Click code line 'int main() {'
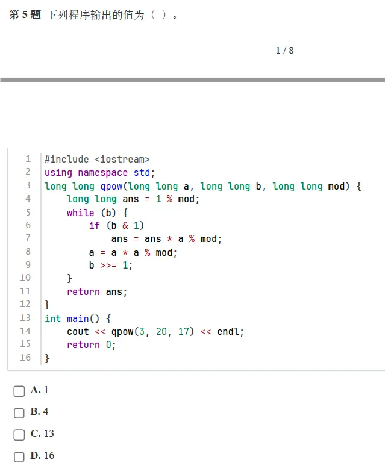 [78, 318]
